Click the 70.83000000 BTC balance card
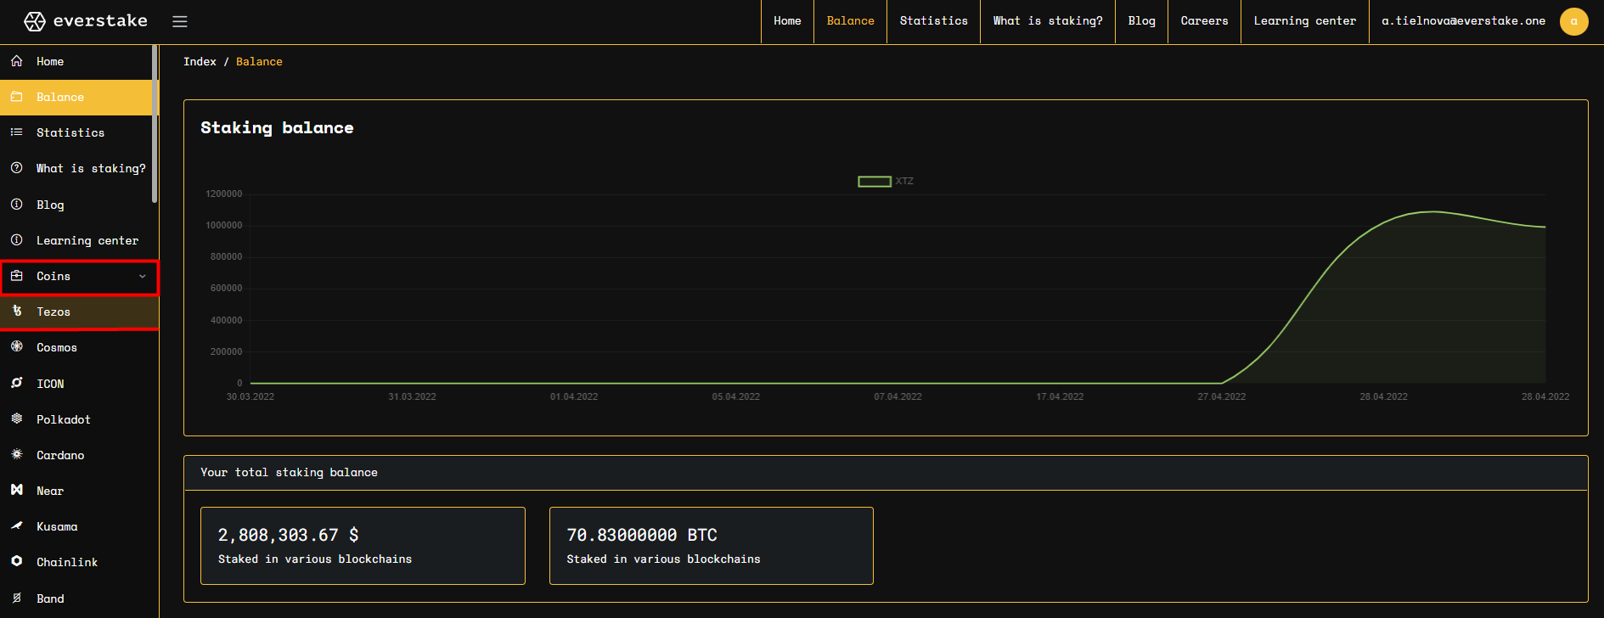 [712, 546]
